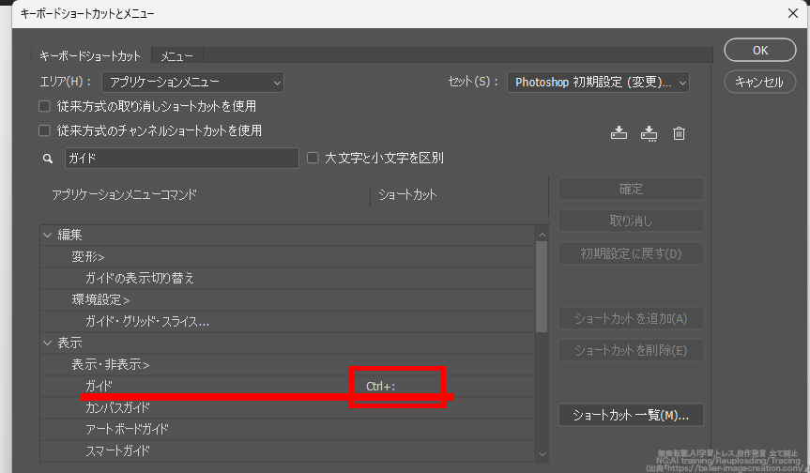Viewport: 810px width, 473px height.
Task: Collapse the 表示 tree group
Action: pyautogui.click(x=48, y=343)
